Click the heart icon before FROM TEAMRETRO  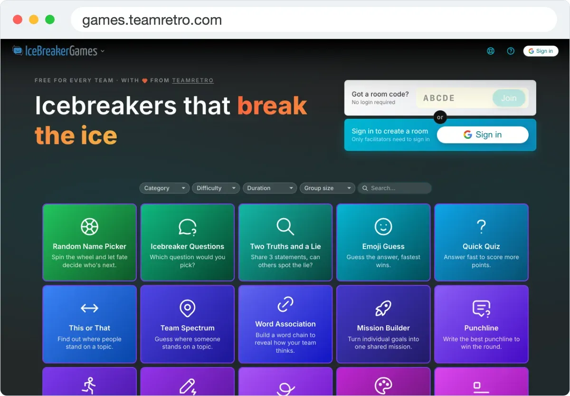click(145, 81)
